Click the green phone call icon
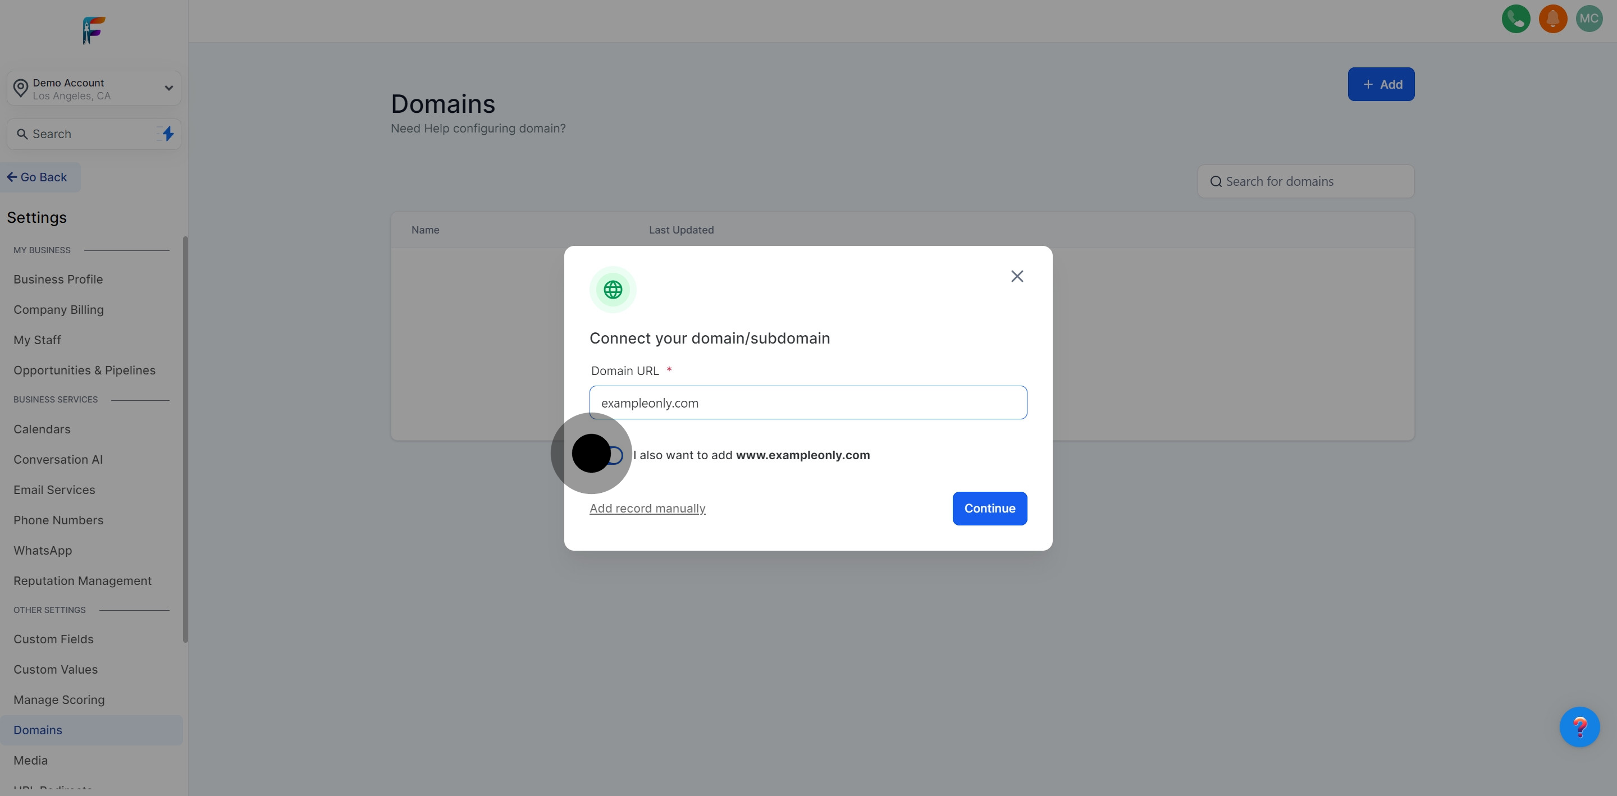This screenshot has height=796, width=1617. point(1515,19)
